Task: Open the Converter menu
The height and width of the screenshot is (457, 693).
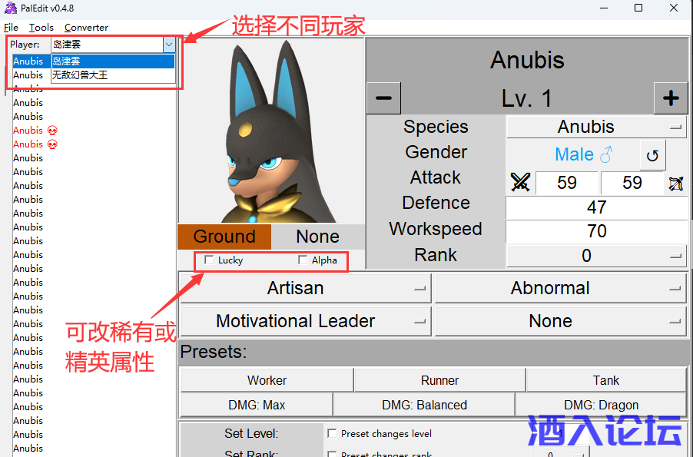Action: click(x=86, y=28)
